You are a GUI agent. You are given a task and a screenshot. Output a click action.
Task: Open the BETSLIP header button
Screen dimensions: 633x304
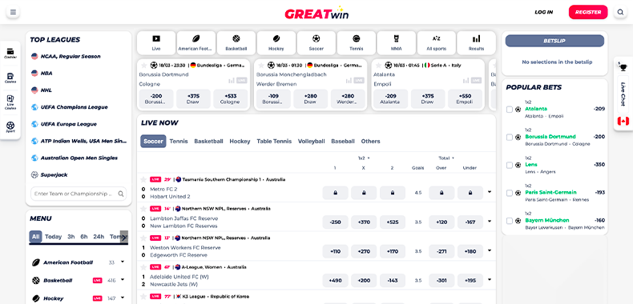coord(554,41)
